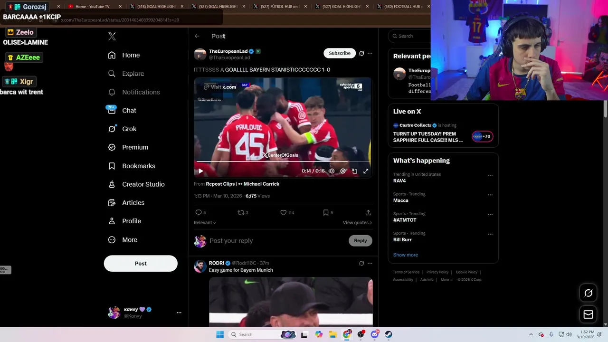Go back with the arrow beside Post
Viewport: 608px width, 342px height.
[x=197, y=36]
